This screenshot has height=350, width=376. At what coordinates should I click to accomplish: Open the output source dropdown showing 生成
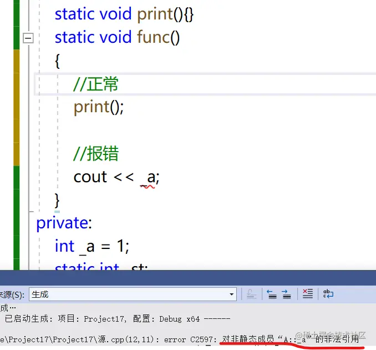[133, 294]
